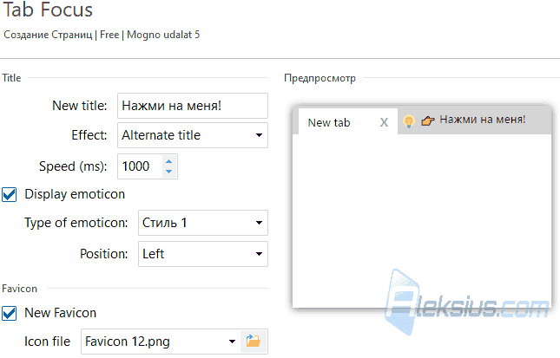This screenshot has width=560, height=358.
Task: Click the Mogno udalat 5 link
Action: (x=163, y=35)
